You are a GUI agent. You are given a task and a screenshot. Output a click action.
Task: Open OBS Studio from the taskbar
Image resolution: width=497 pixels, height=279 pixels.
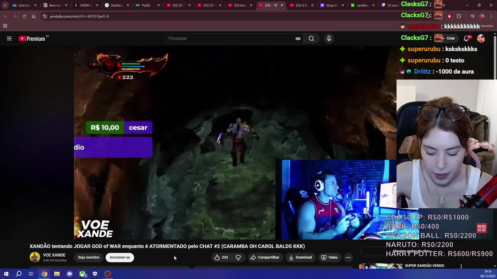tap(108, 274)
